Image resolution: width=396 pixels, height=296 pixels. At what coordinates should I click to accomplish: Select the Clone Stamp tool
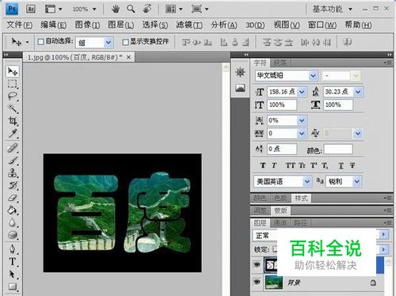tap(13, 173)
